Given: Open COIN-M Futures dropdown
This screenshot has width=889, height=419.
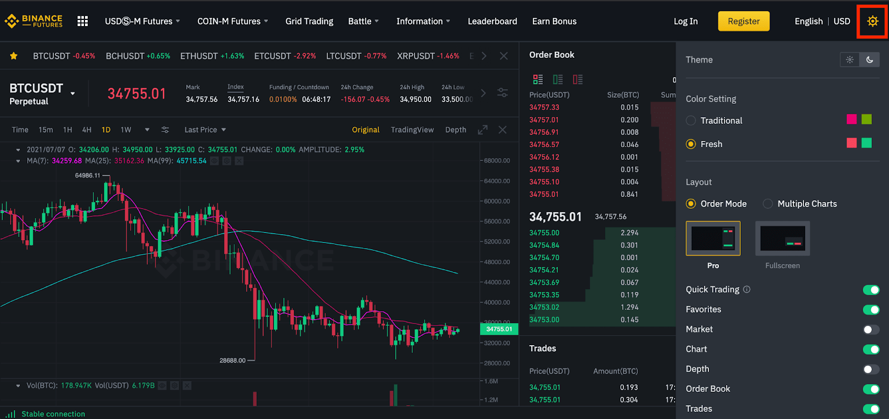Looking at the screenshot, I should click(233, 21).
